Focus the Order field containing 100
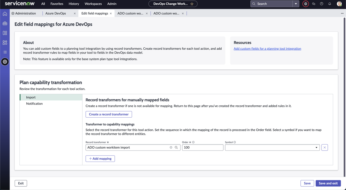This screenshot has height=190, width=346. [203, 148]
